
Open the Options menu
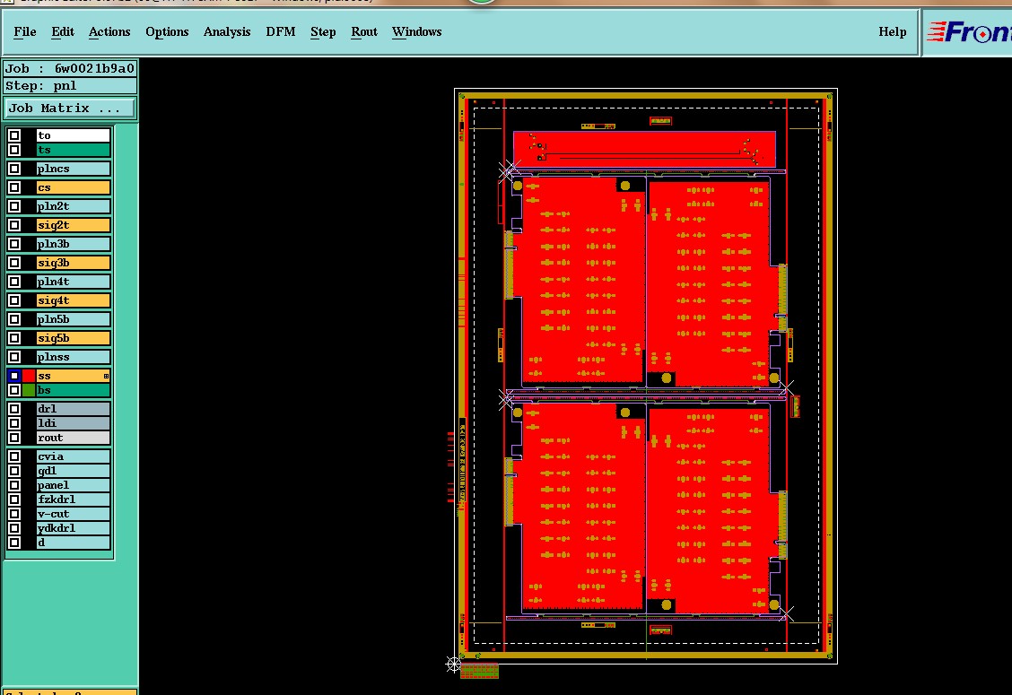coord(167,31)
